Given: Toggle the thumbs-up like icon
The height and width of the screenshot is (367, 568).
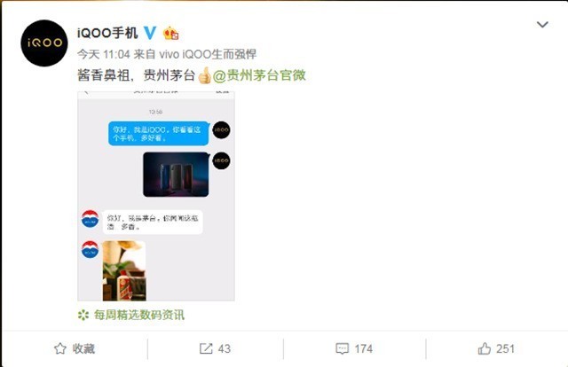Looking at the screenshot, I should (x=485, y=348).
